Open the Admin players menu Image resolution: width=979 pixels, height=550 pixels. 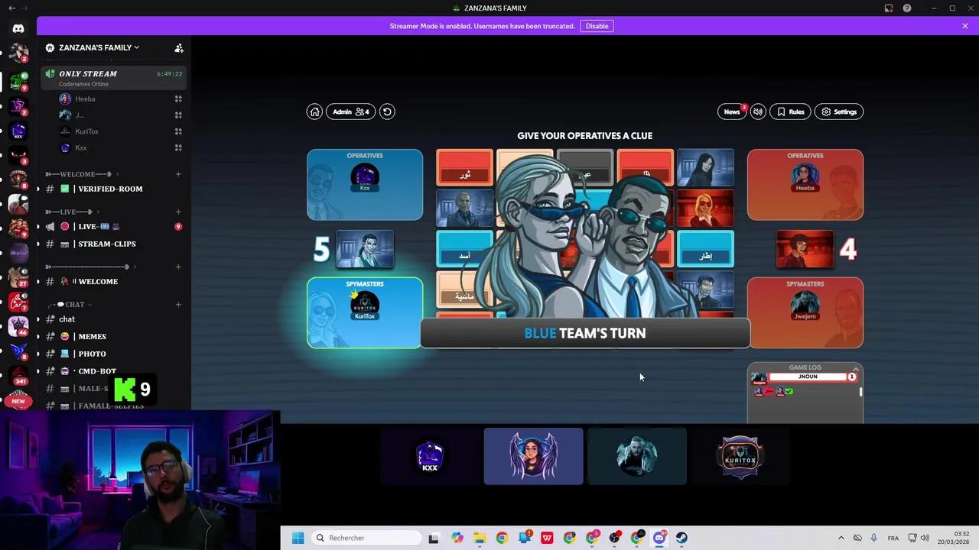pos(351,112)
